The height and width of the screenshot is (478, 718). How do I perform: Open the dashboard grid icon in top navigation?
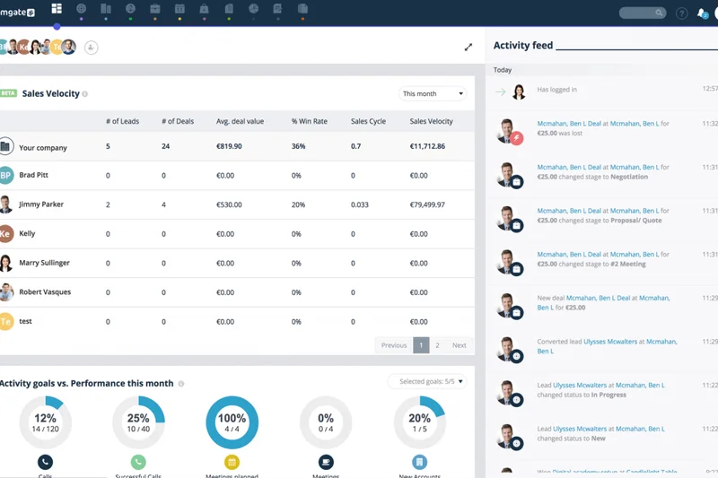click(x=57, y=9)
